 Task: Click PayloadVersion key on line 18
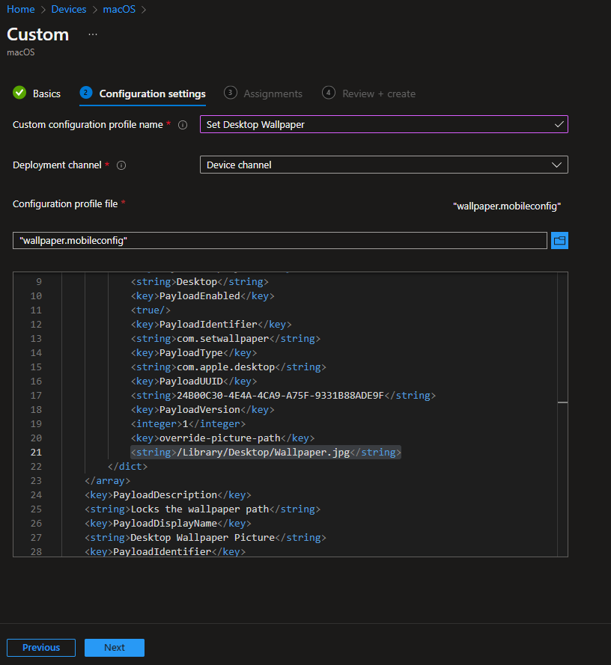(x=202, y=409)
